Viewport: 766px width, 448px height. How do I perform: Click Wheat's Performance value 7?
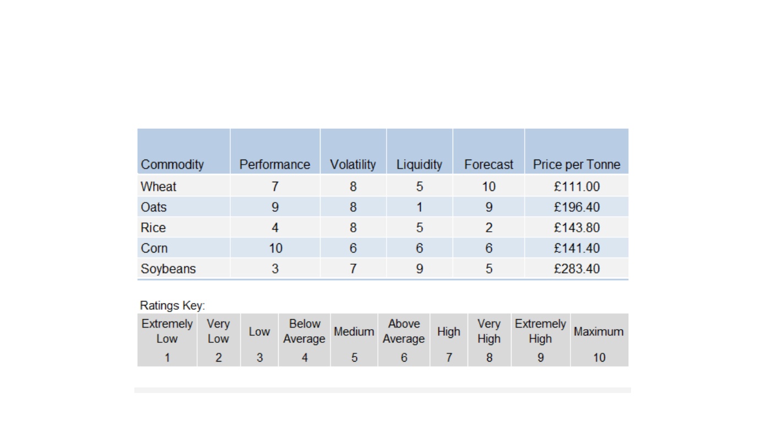(x=275, y=187)
